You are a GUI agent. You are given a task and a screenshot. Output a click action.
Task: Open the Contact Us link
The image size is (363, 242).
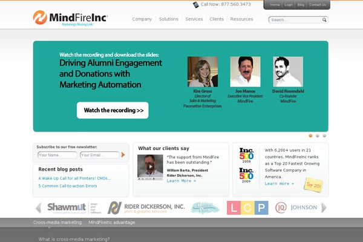click(317, 5)
